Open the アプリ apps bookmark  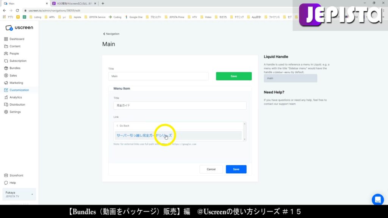click(x=8, y=17)
